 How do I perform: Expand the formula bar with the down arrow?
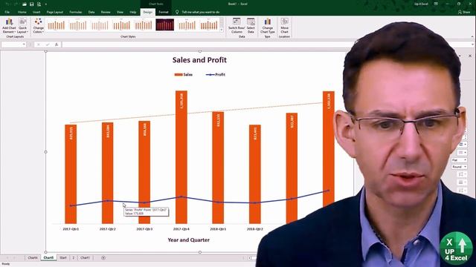[x=473, y=44]
